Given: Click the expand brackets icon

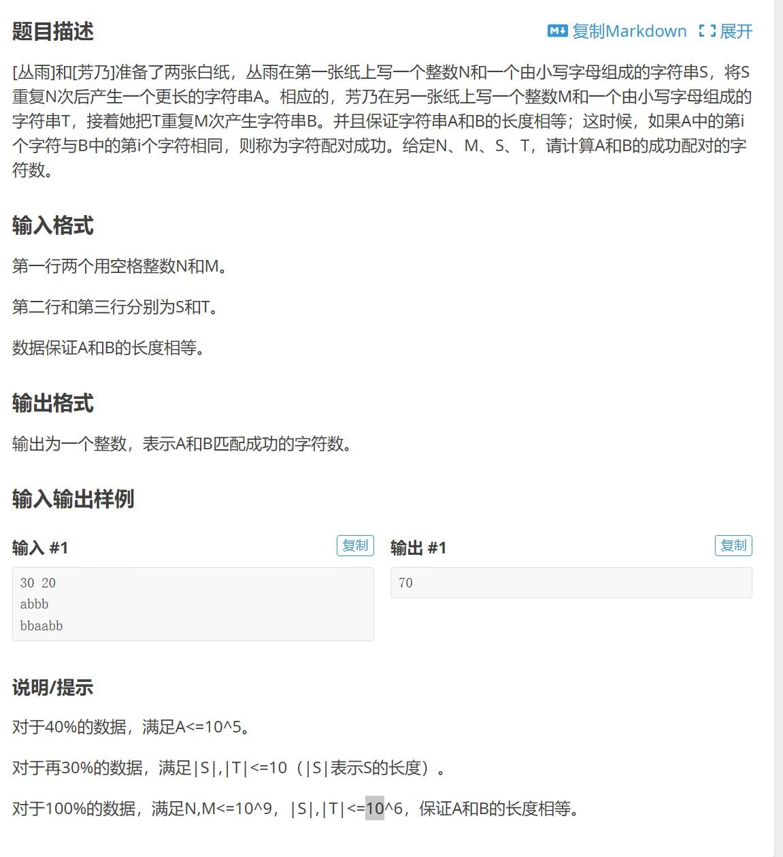Looking at the screenshot, I should click(707, 31).
